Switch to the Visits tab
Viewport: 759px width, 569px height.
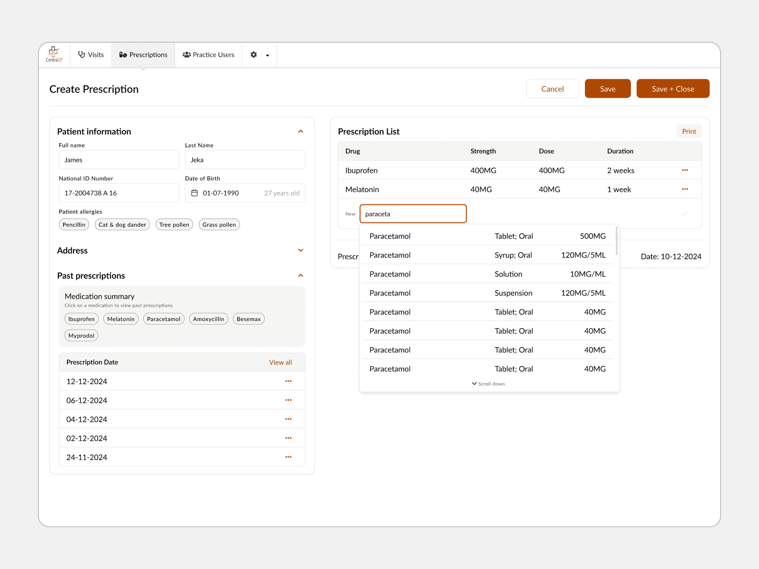pos(91,55)
